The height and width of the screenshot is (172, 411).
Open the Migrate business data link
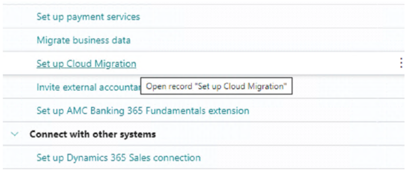(x=83, y=41)
